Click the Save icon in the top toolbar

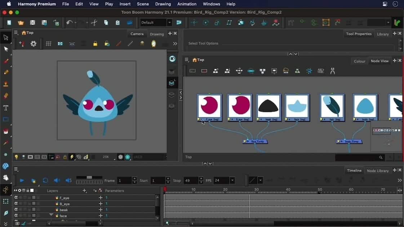pos(32,23)
